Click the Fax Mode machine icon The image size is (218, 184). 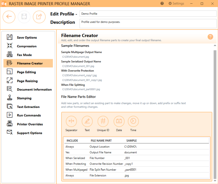coord(9,54)
